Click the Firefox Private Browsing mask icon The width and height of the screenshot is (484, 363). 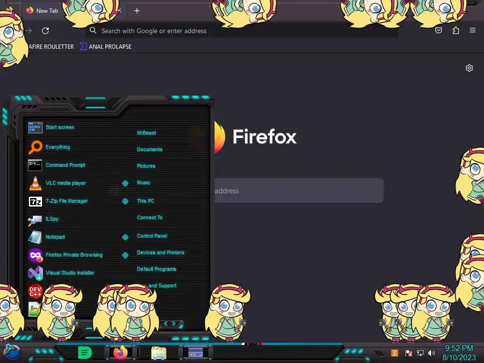(x=35, y=255)
